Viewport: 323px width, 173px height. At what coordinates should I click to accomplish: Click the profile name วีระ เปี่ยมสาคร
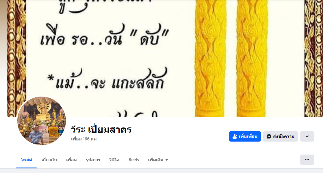click(101, 129)
